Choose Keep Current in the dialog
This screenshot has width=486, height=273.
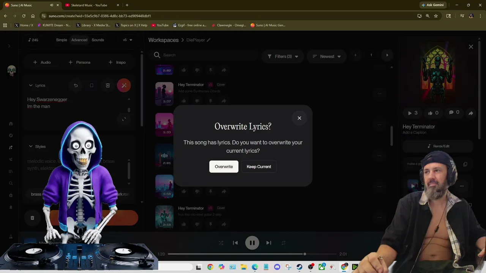coord(259,166)
